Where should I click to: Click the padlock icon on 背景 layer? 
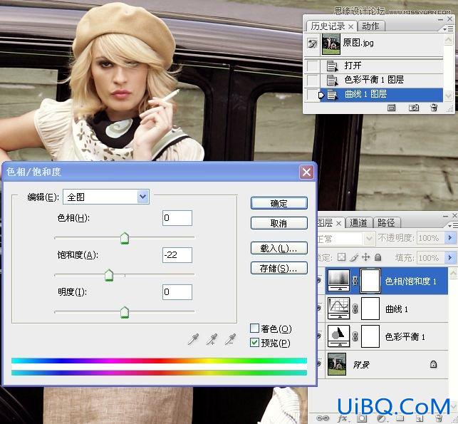point(434,364)
